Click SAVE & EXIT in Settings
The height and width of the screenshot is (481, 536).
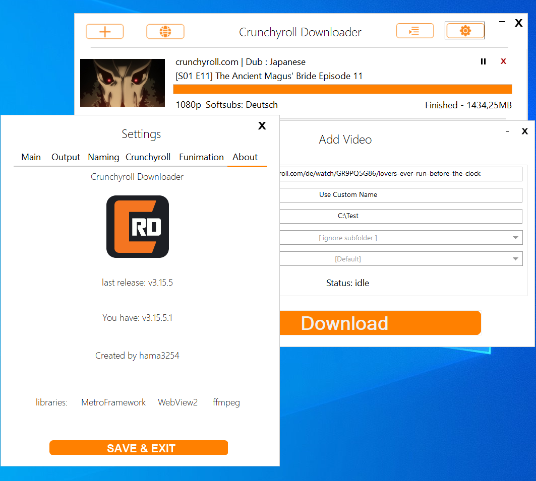139,447
